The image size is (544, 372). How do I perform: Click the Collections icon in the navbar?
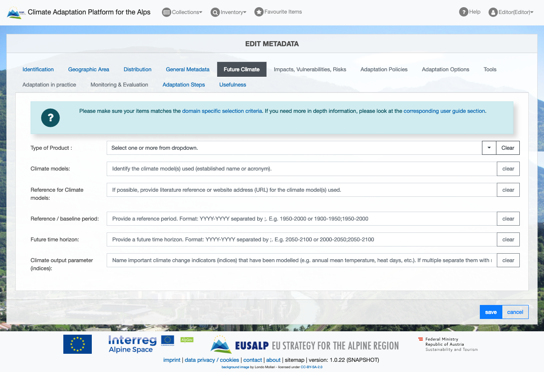(166, 12)
